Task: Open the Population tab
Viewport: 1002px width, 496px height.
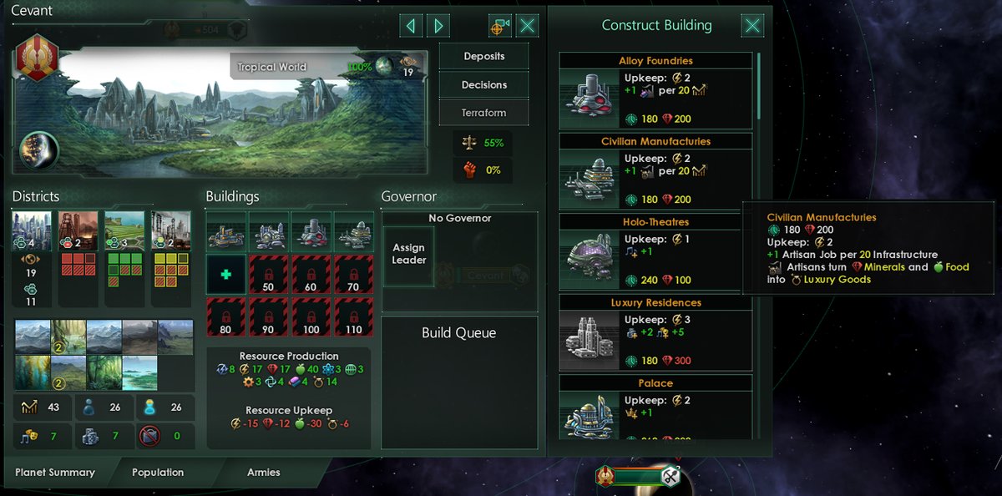Action: (x=158, y=472)
